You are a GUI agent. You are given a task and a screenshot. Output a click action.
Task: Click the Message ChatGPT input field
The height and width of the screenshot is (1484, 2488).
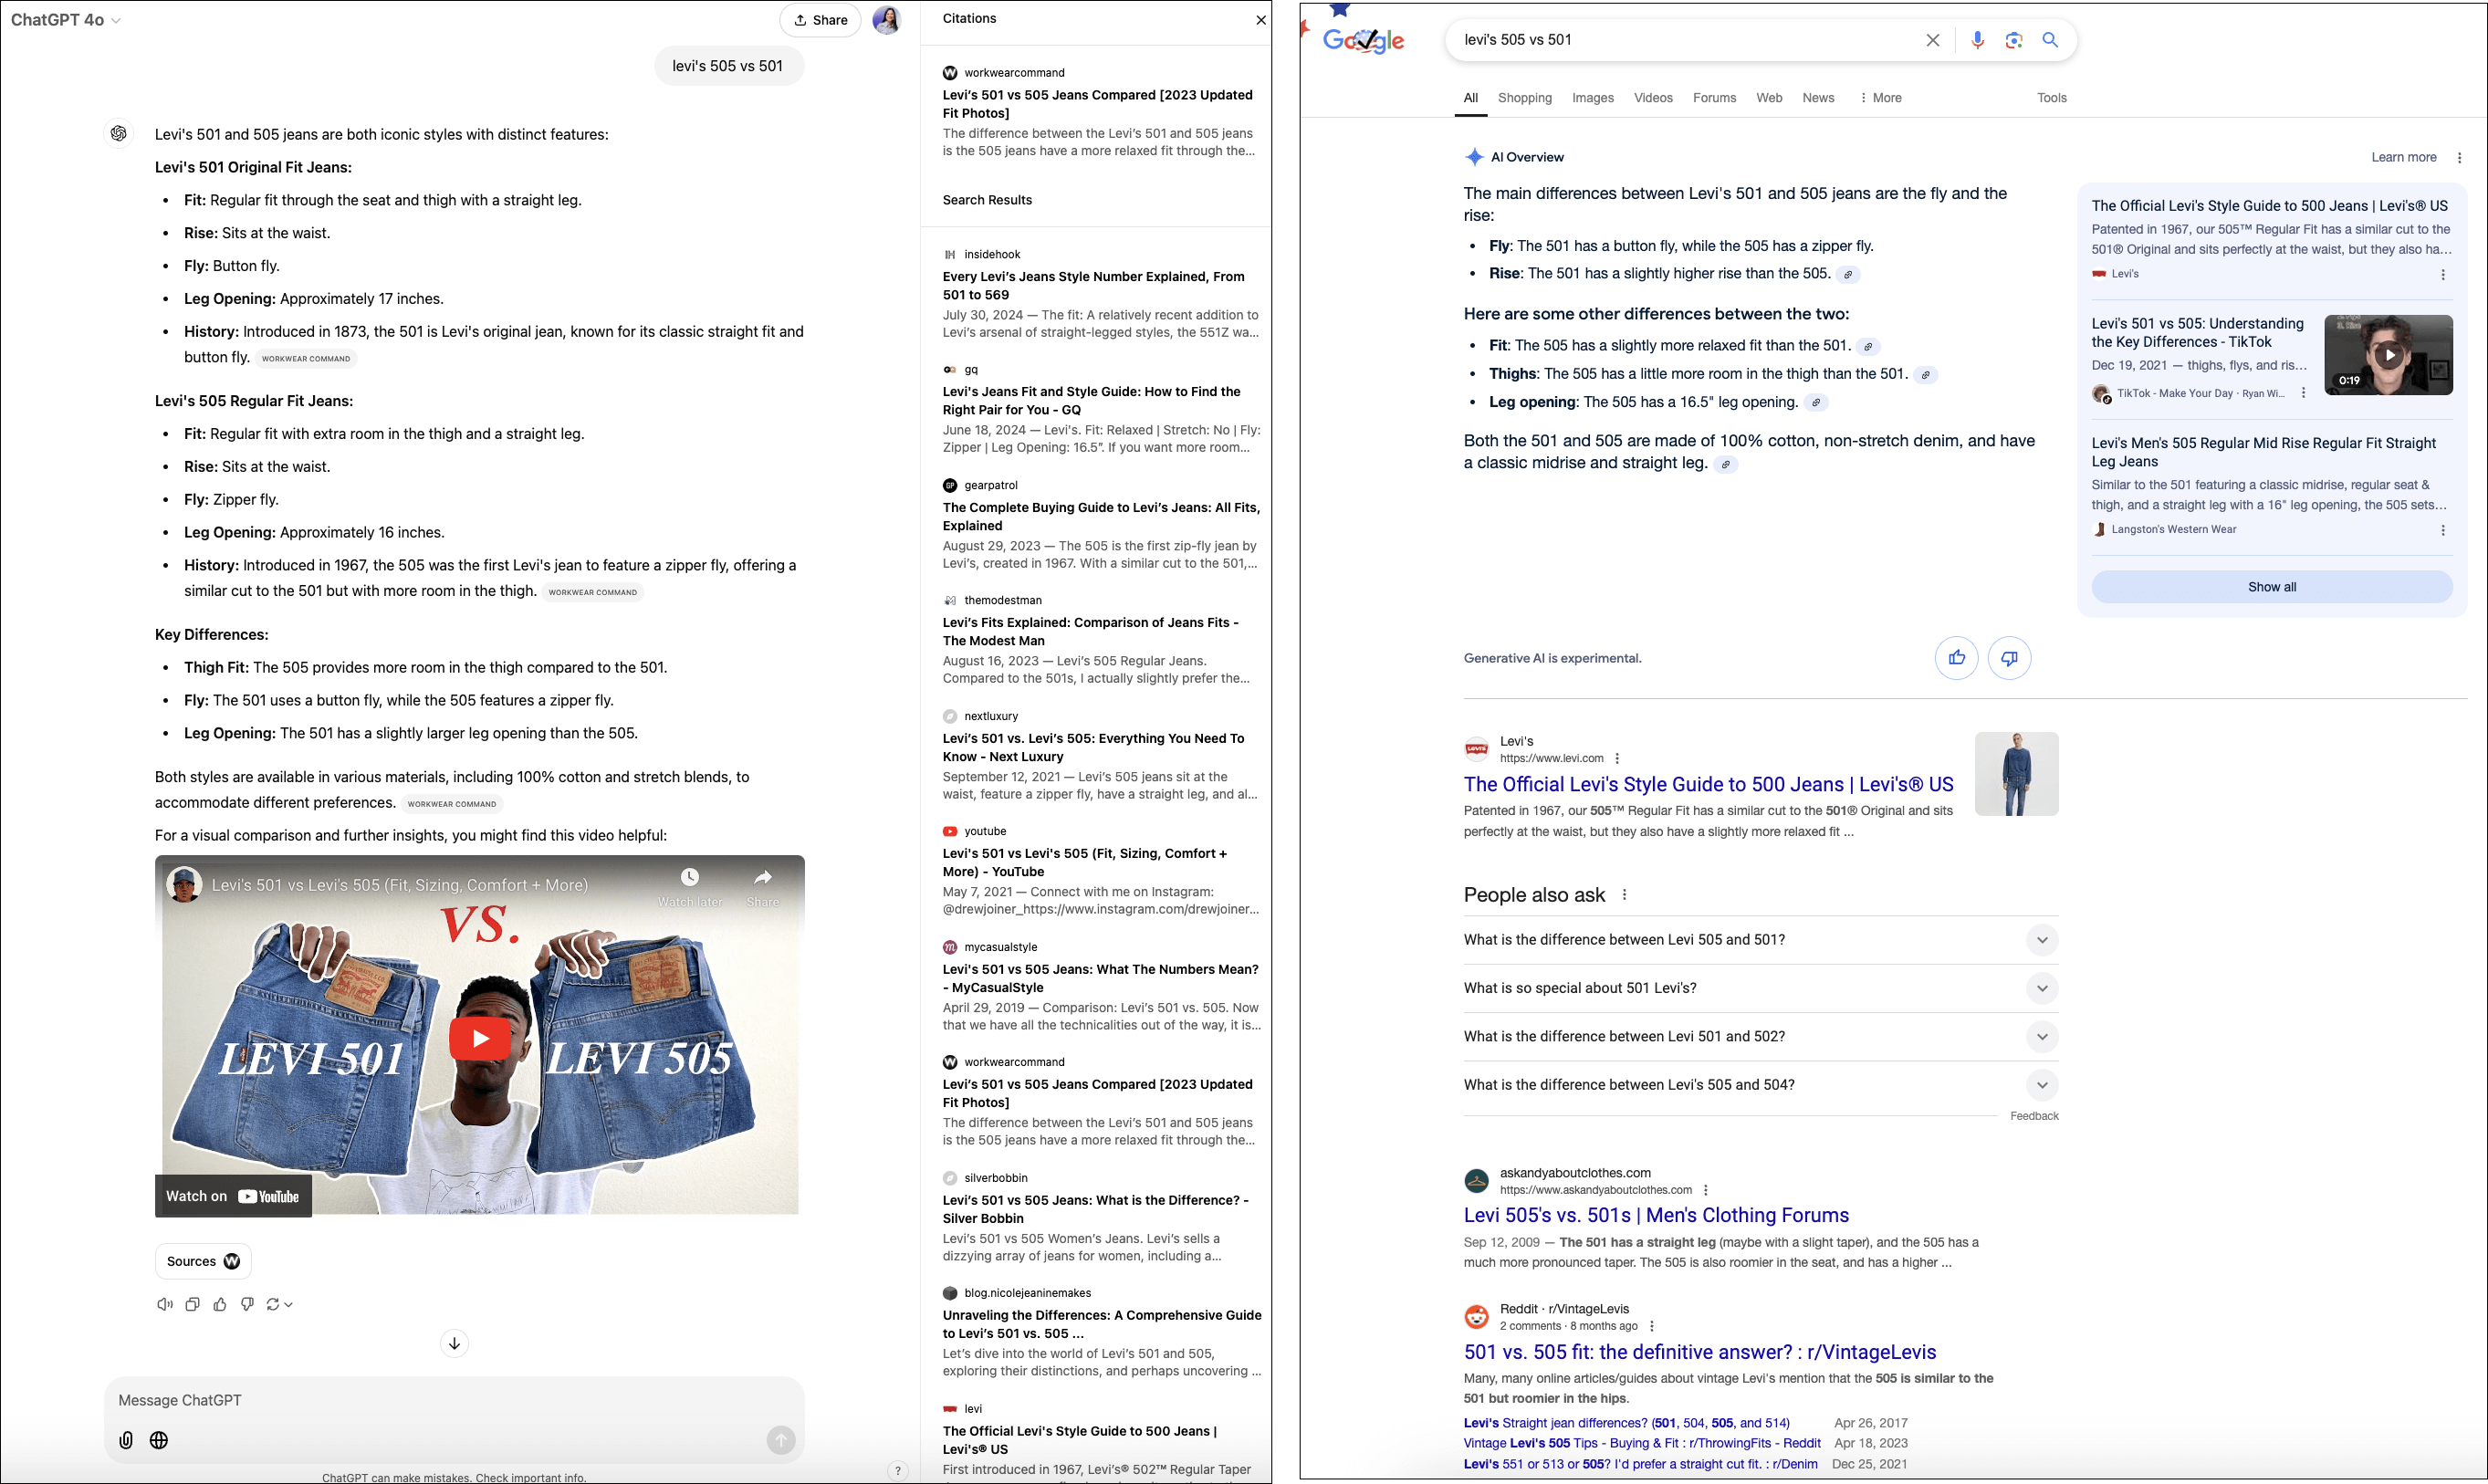click(x=454, y=1400)
